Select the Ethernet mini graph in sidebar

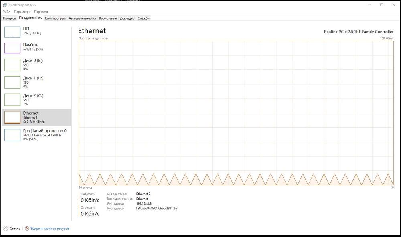pos(12,117)
